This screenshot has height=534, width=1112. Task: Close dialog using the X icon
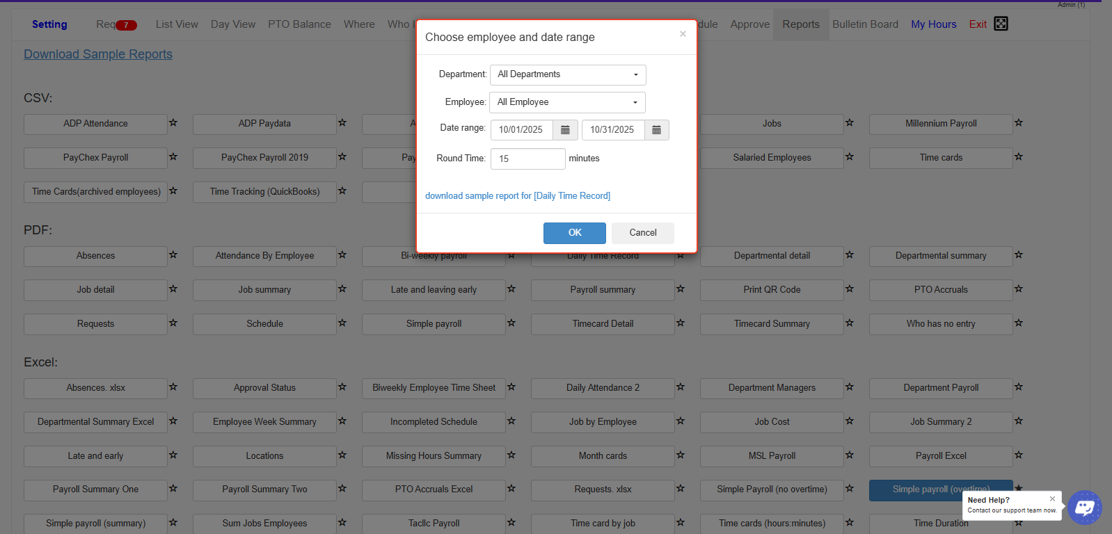tap(683, 34)
